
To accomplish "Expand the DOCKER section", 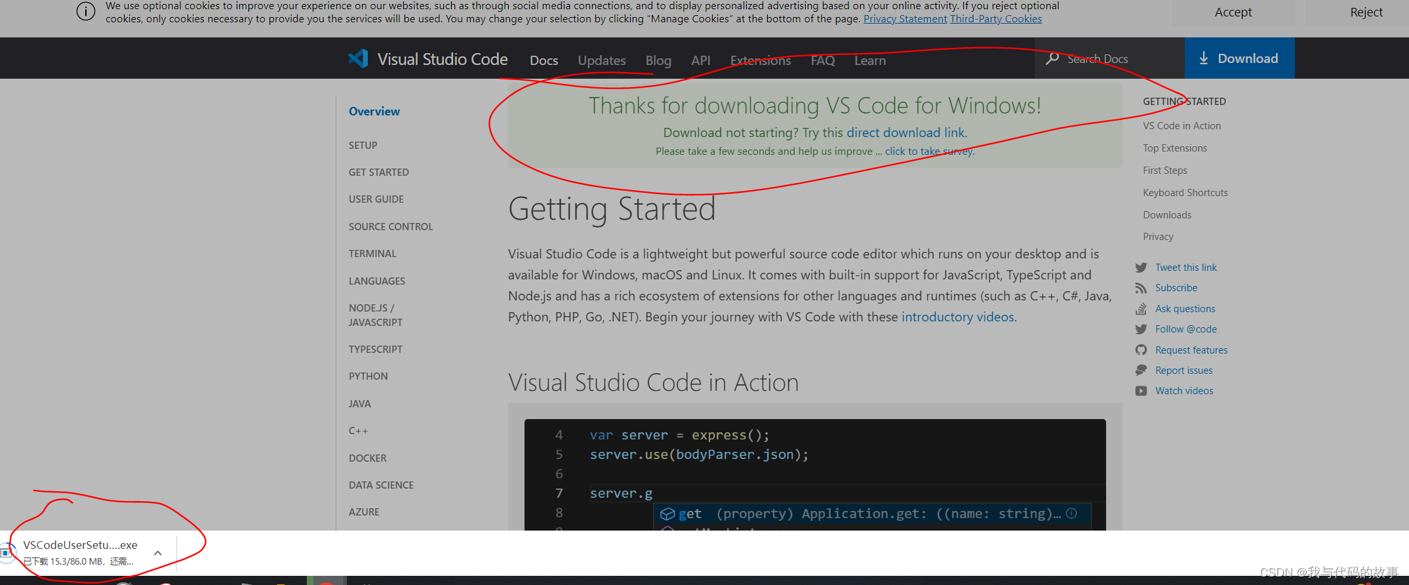I will click(x=368, y=458).
